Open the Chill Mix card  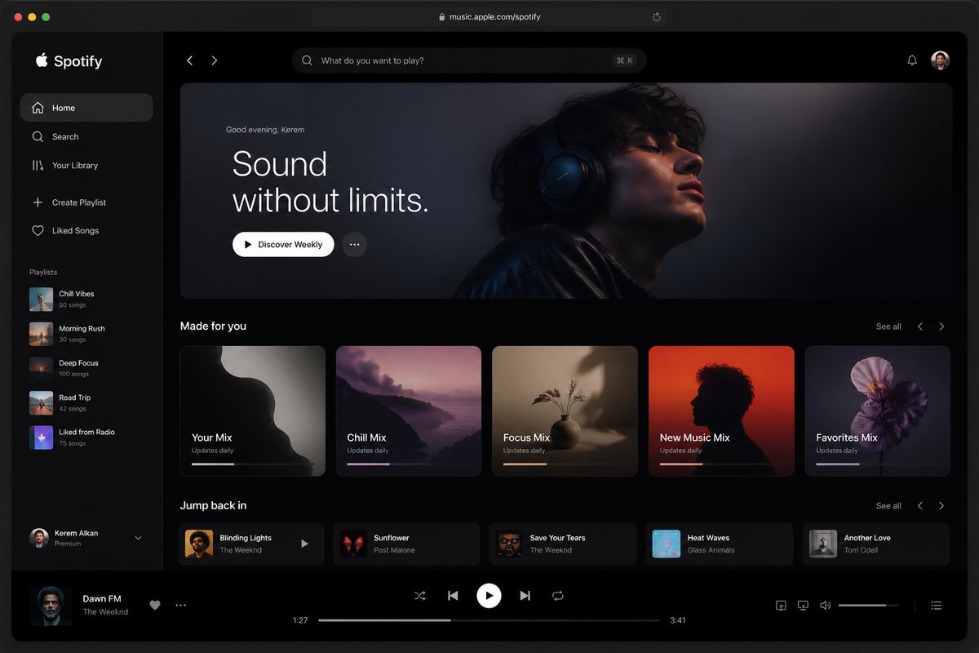click(409, 411)
